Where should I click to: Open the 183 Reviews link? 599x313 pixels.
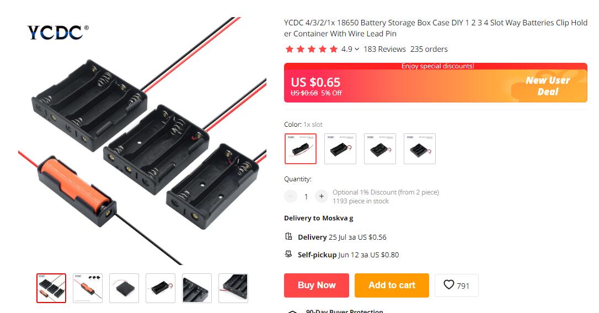384,49
